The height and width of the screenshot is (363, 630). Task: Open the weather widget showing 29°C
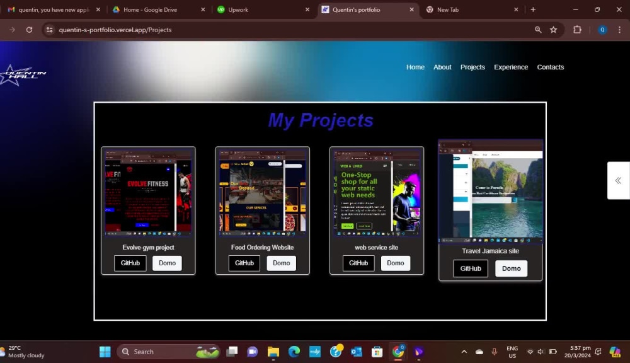point(23,352)
